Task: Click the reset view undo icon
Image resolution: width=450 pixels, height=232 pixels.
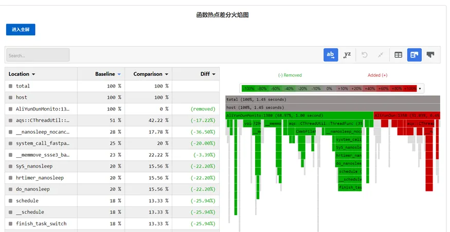Action: coord(365,55)
